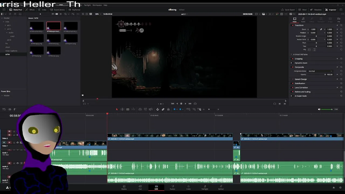The image size is (345, 194).
Task: Toggle the Inspector panel
Action: click(331, 10)
